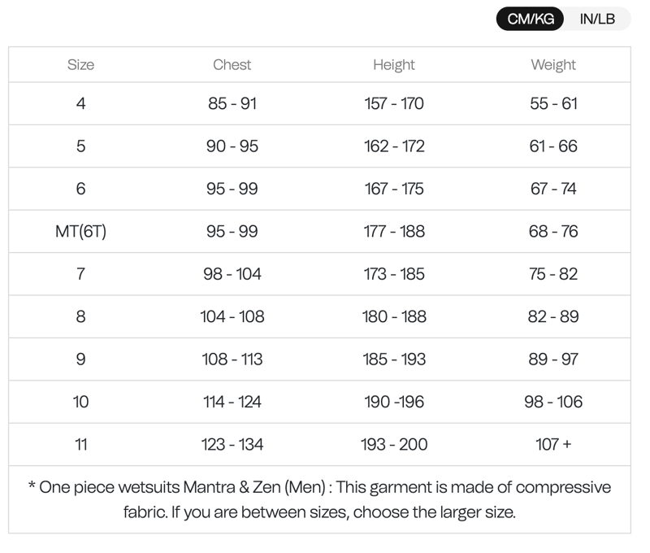Click chest value 123 - 134

tap(232, 444)
